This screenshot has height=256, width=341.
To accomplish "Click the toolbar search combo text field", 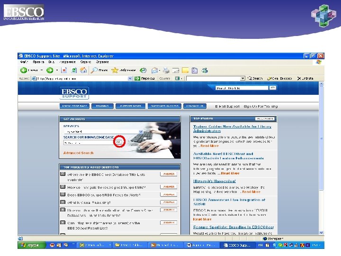I will (x=213, y=78).
